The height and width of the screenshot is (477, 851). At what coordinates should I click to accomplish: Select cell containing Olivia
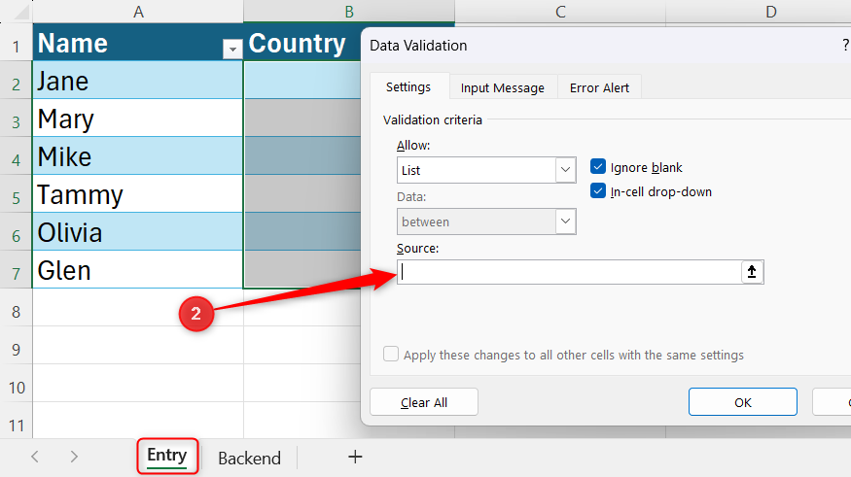tap(138, 231)
